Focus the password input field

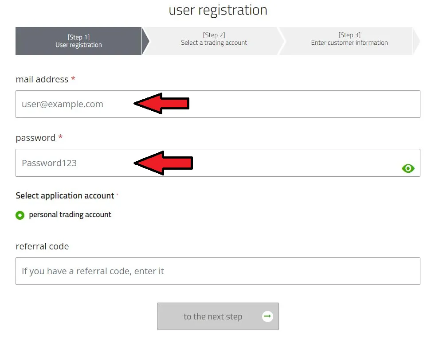[x=218, y=163]
